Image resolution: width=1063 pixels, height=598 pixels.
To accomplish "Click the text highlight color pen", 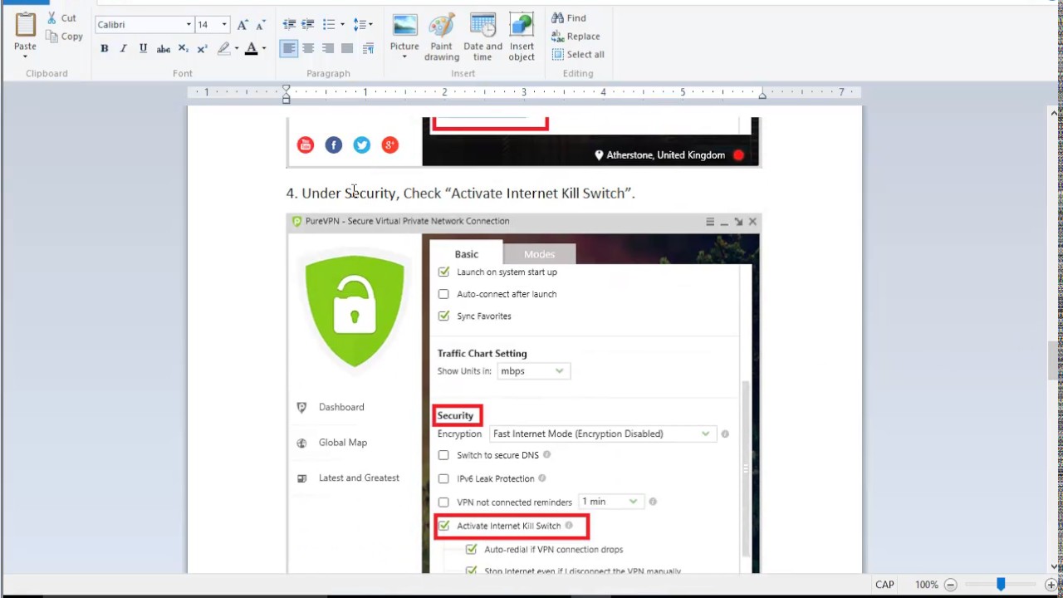I will click(223, 49).
